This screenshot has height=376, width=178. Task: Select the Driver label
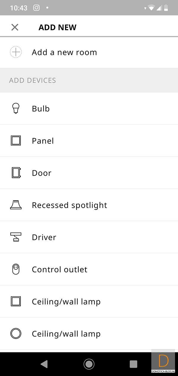pos(44,237)
